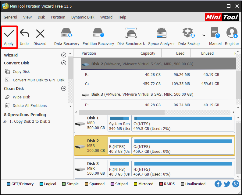Screen dimensions: 242x195
Task: Select partition F: row in the list
Action: tap(158, 105)
